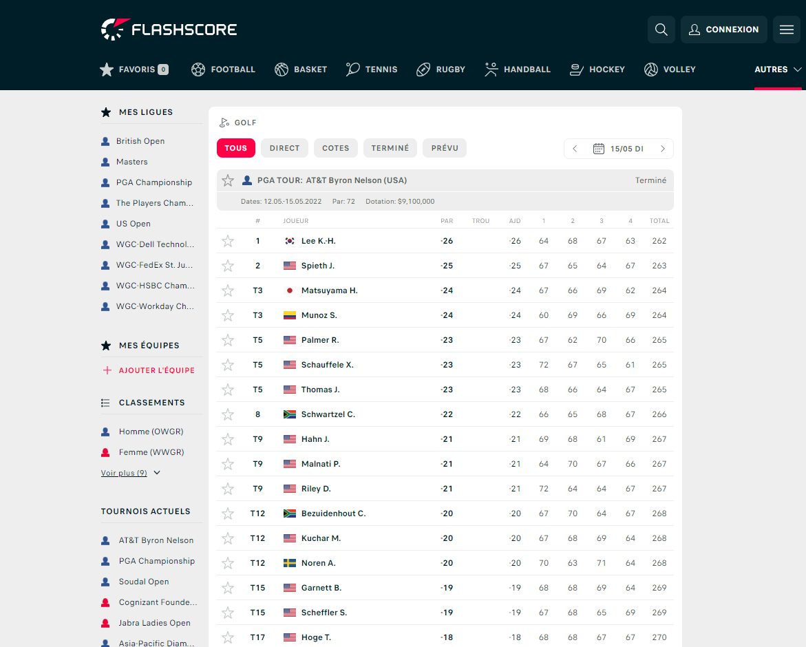
Task: Open the Masters league link
Action: (x=132, y=162)
